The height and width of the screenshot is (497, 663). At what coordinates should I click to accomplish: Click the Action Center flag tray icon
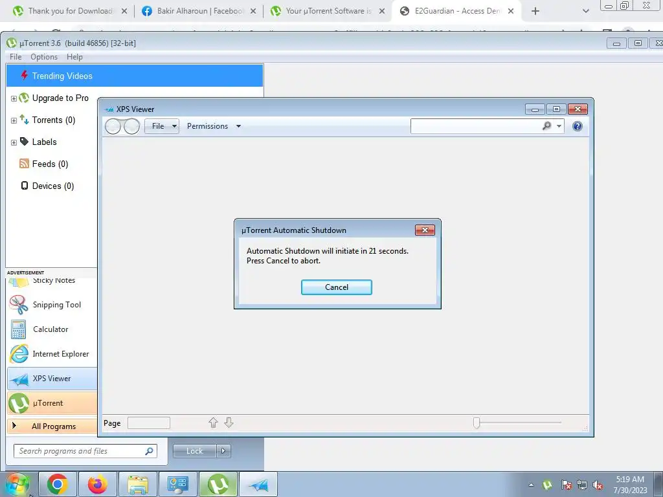coord(567,485)
